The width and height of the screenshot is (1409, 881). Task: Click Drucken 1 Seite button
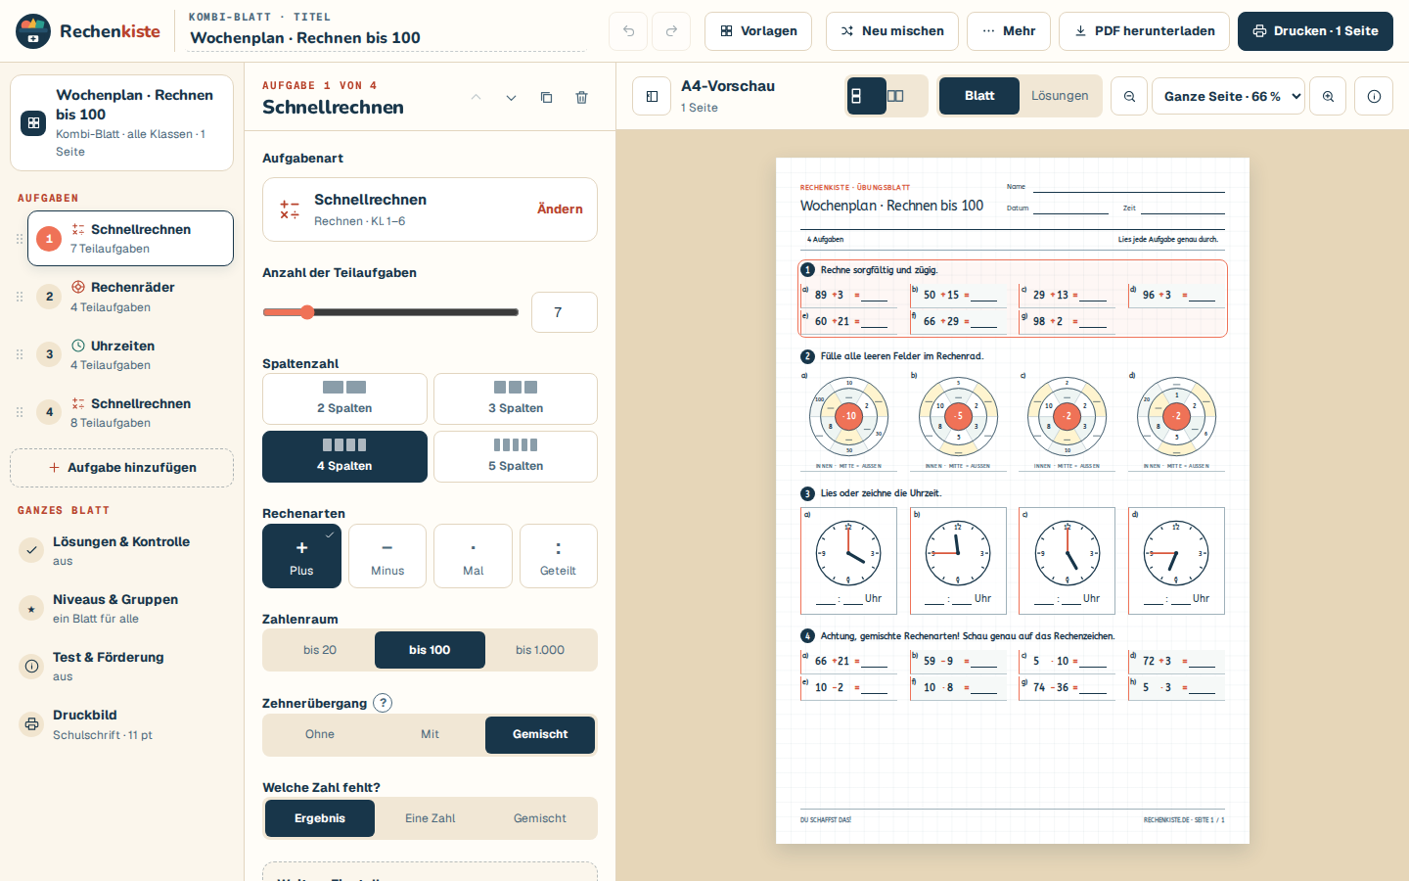click(x=1315, y=31)
